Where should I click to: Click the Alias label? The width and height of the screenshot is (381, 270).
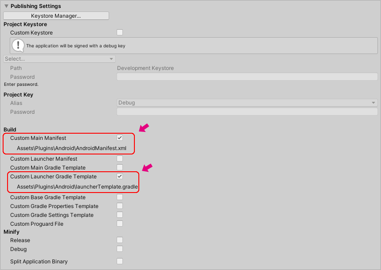(x=16, y=103)
